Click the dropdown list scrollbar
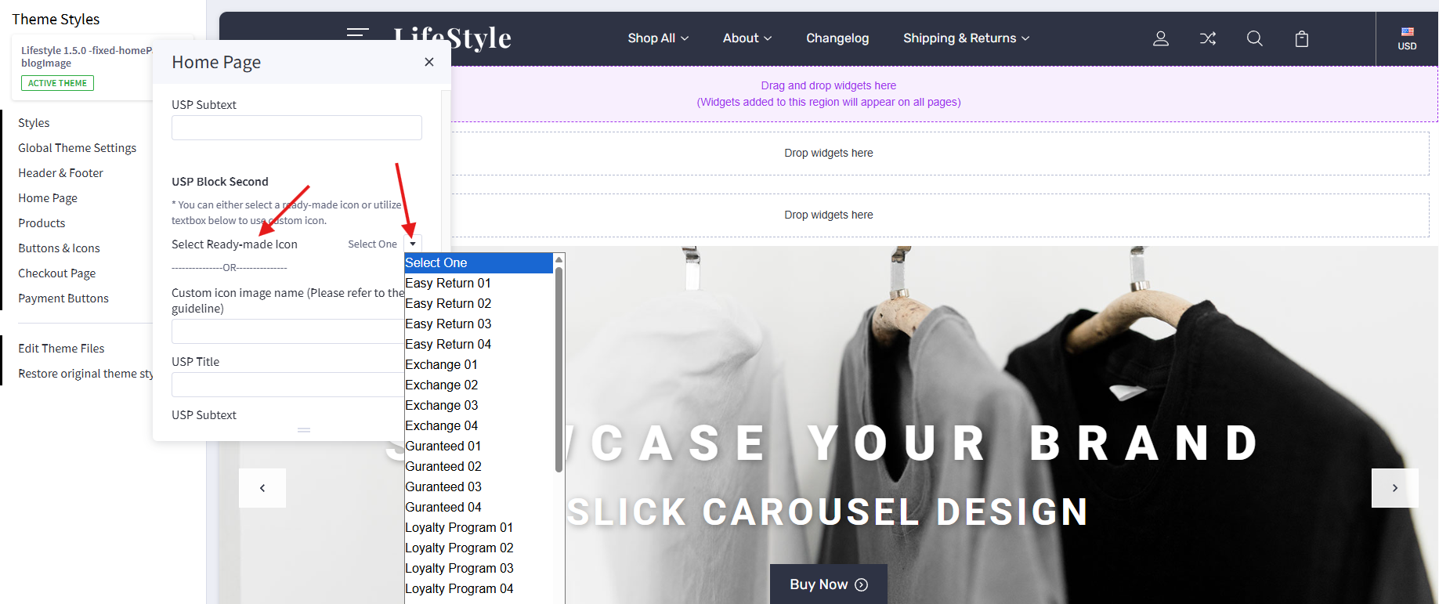1439x604 pixels. (559, 368)
